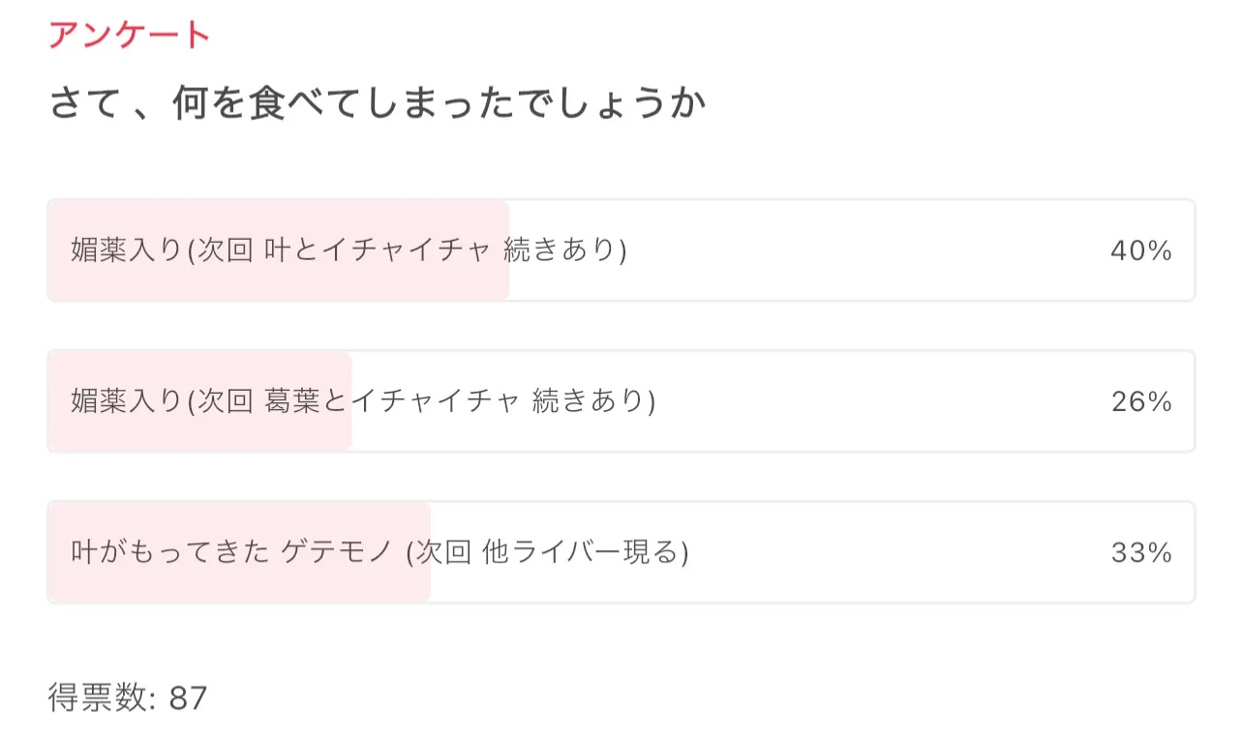Click the 33% result percentage
The width and height of the screenshot is (1243, 735).
[x=1140, y=553]
